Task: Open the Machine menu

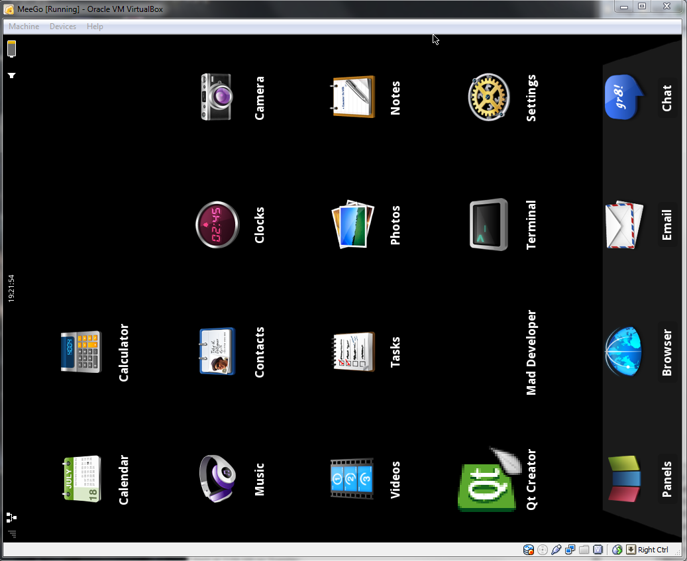Action: click(24, 26)
